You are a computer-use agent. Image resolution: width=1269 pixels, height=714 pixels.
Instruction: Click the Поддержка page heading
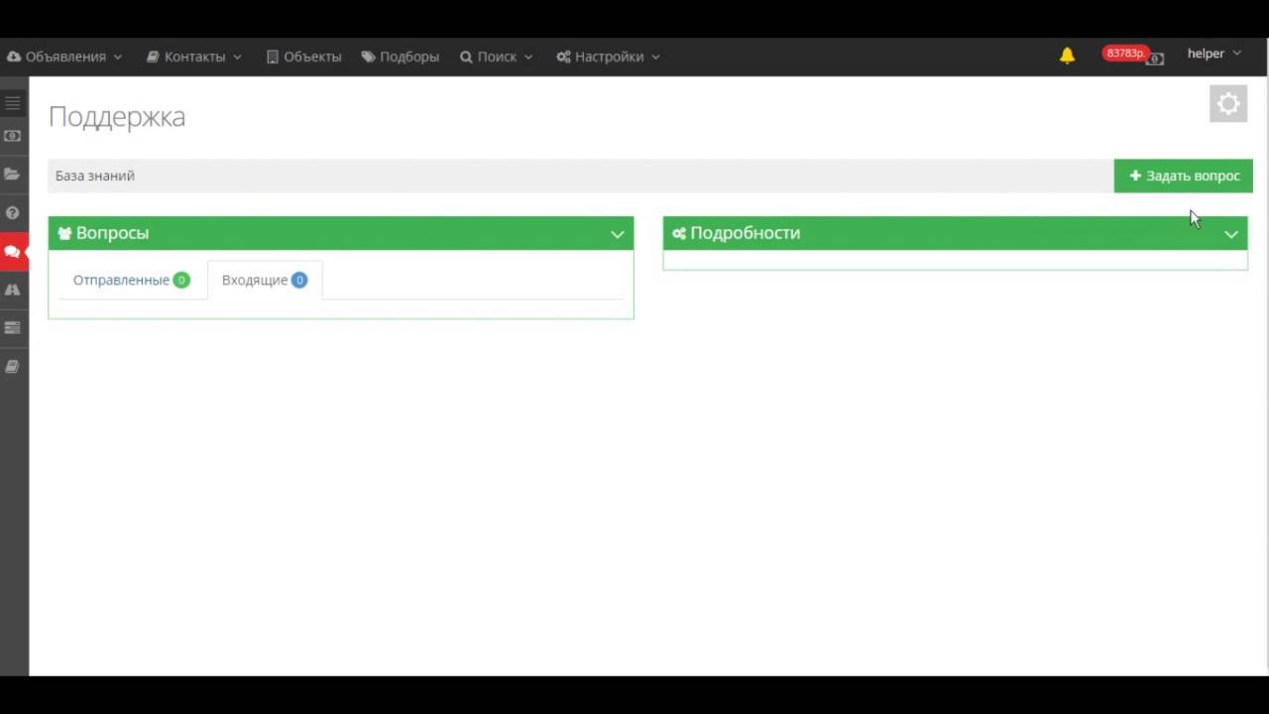[117, 117]
